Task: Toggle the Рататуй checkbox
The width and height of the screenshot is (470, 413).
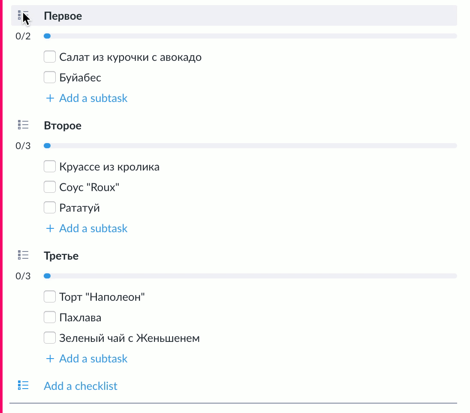Action: (x=50, y=208)
